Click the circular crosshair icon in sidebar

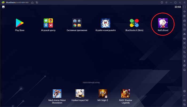pyautogui.click(x=185, y=29)
